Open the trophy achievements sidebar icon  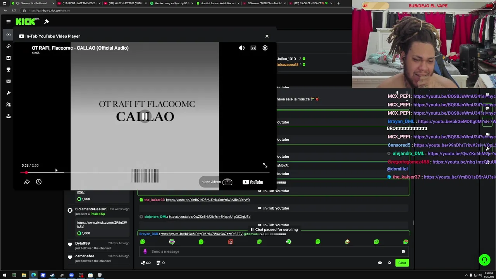tap(9, 69)
